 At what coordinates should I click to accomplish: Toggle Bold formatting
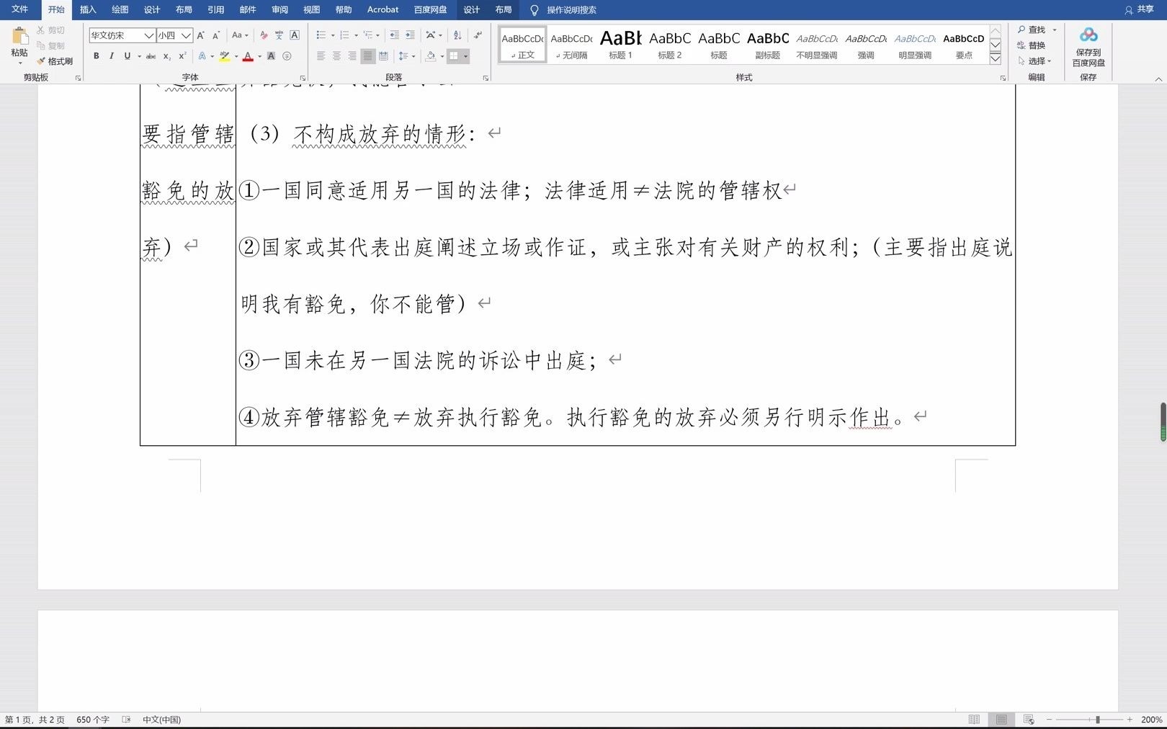pyautogui.click(x=97, y=56)
